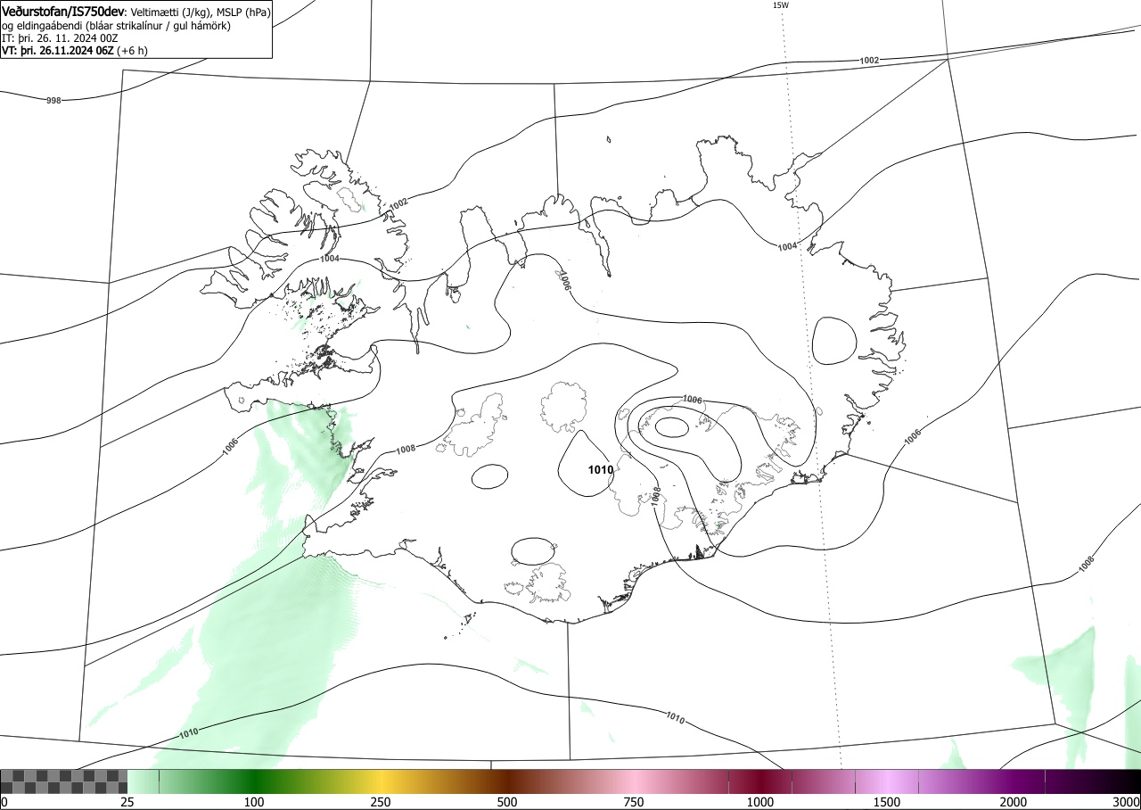This screenshot has height=810, width=1141.
Task: Click the dark green color bar segment at 100
Action: 254,781
